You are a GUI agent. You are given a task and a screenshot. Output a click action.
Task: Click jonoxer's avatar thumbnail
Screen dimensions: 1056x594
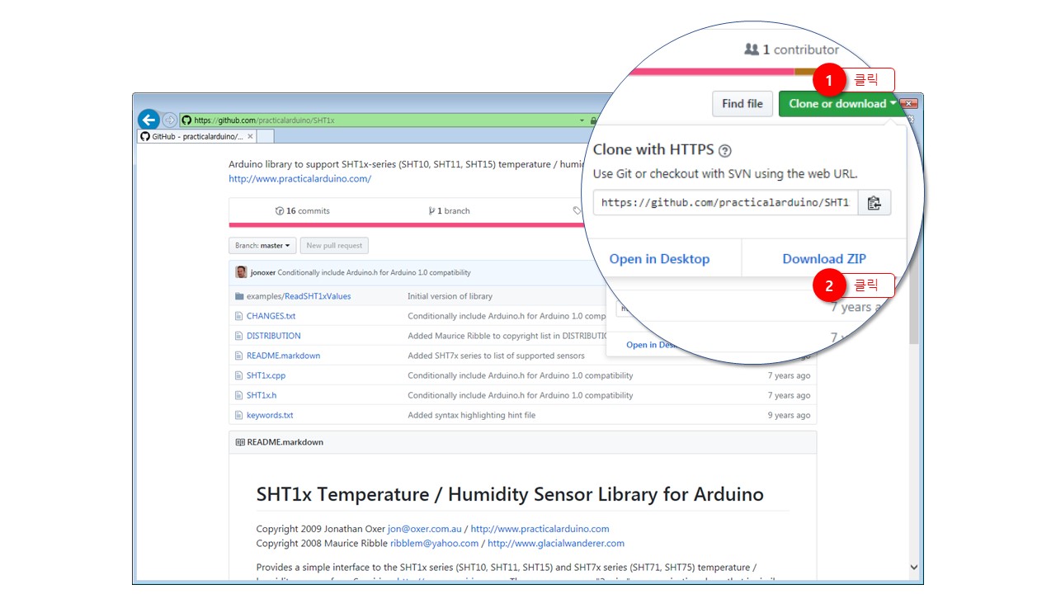[241, 272]
